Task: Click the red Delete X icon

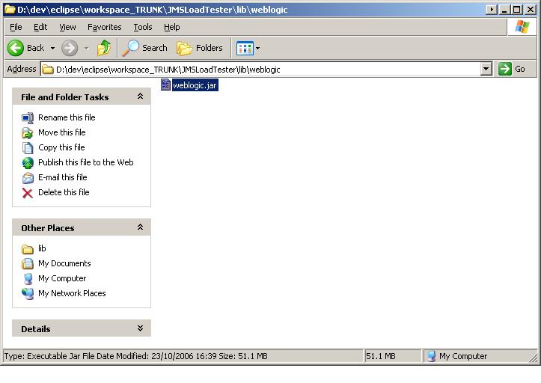Action: click(28, 193)
